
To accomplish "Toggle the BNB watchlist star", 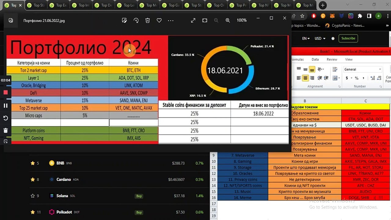I will 33,163.
